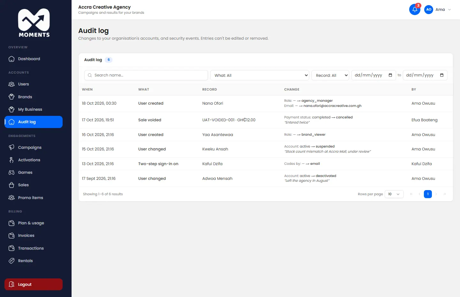Go to the next page arrow
The image size is (460, 297).
436,194
